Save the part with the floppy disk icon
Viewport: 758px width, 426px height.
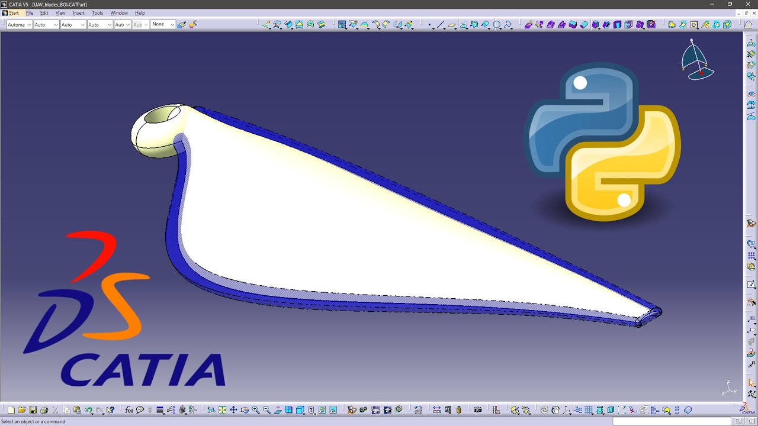click(x=33, y=409)
